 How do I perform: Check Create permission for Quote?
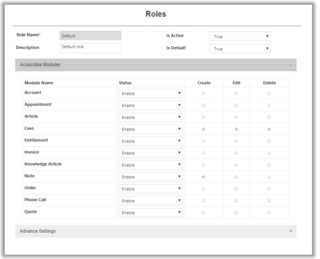pyautogui.click(x=204, y=212)
